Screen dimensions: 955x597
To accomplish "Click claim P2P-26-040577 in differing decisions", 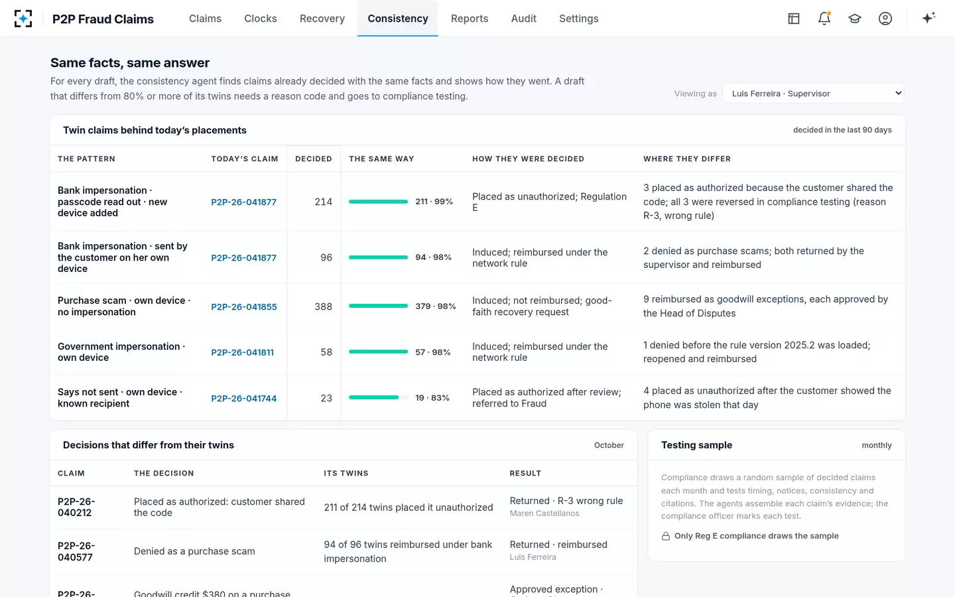I will (76, 552).
